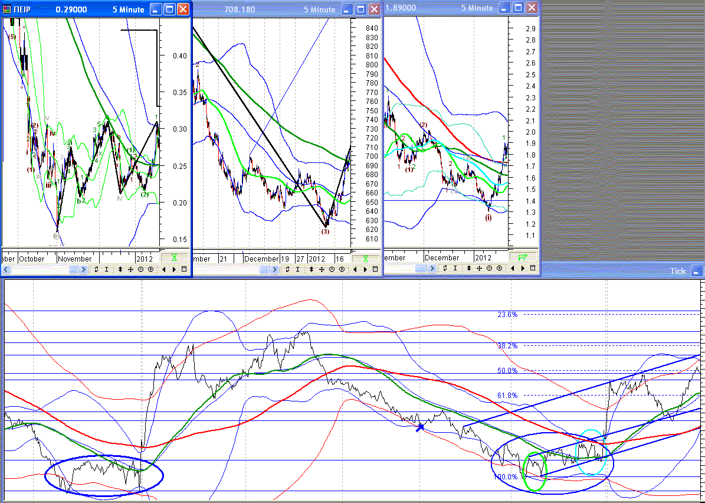Zoom in using the plus icon in the 708.180 chart
Viewport: 705px width, 503px height.
click(342, 269)
